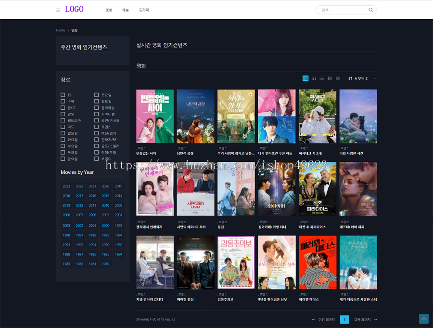Open the hamburger menu beside the LOGO
433x328 pixels.
click(x=58, y=10)
